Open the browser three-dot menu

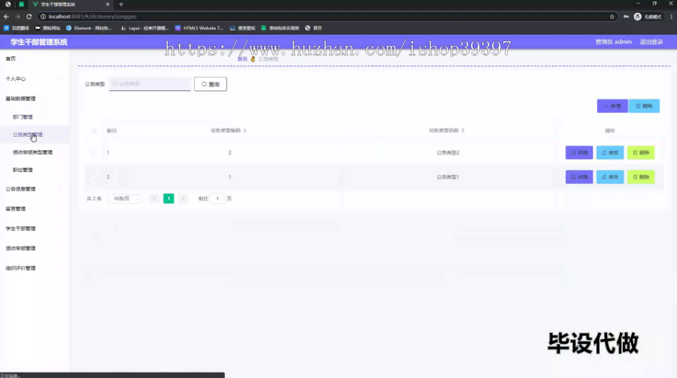[672, 17]
